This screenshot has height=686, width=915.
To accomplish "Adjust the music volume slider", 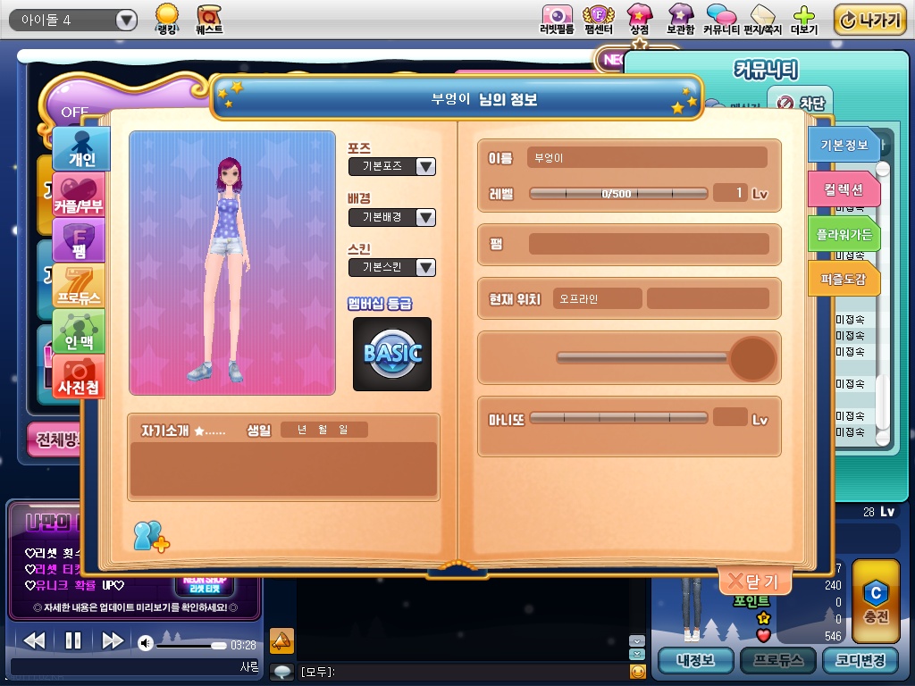I will click(191, 645).
